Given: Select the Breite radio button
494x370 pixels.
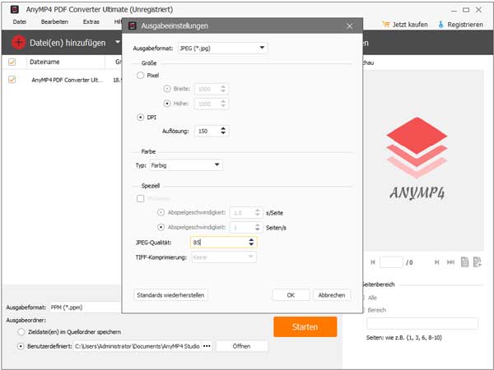Looking at the screenshot, I should (x=167, y=89).
